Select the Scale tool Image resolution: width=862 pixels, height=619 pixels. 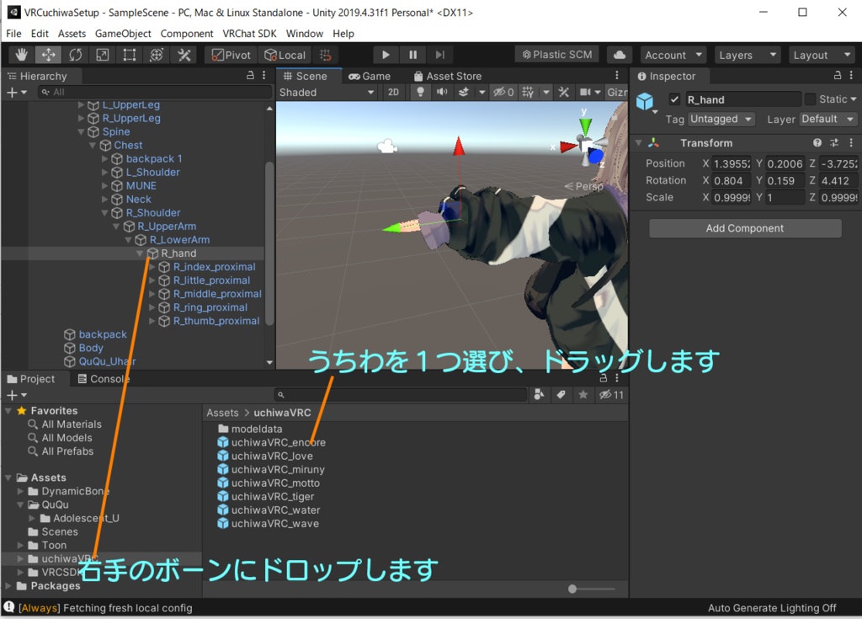[x=102, y=55]
